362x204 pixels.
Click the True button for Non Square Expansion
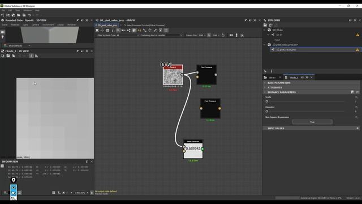coord(312,122)
